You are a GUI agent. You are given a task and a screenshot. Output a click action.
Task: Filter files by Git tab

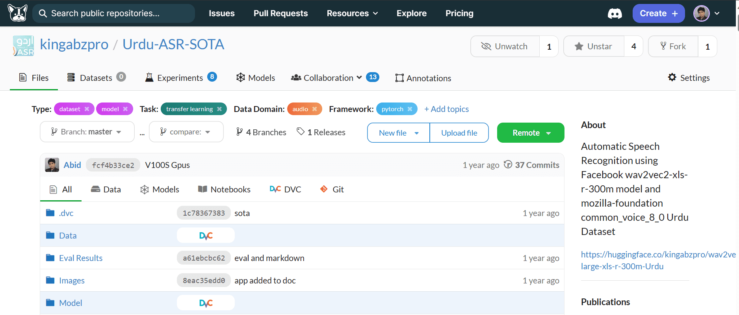click(332, 189)
